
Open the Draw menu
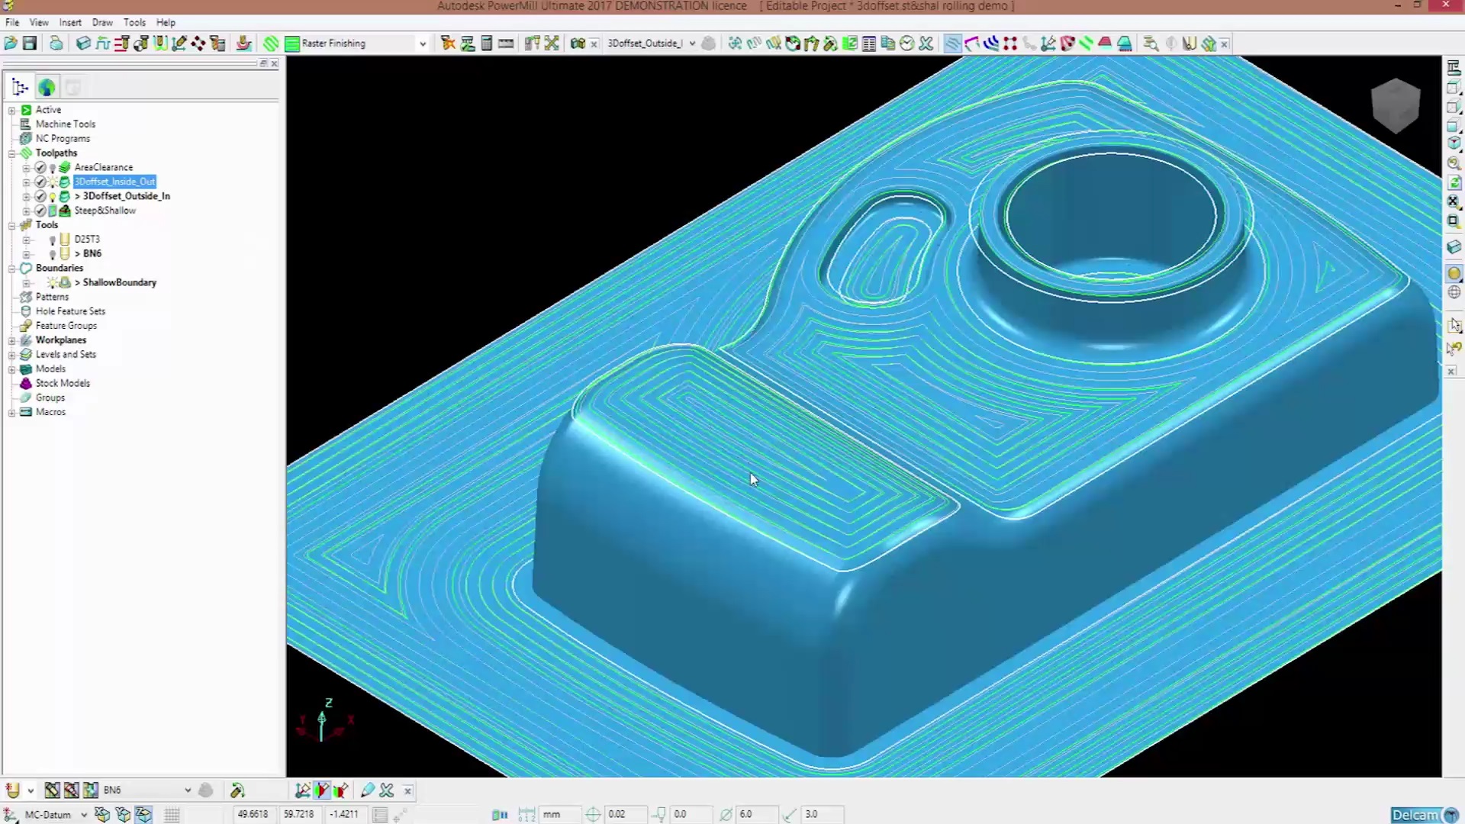pos(102,22)
